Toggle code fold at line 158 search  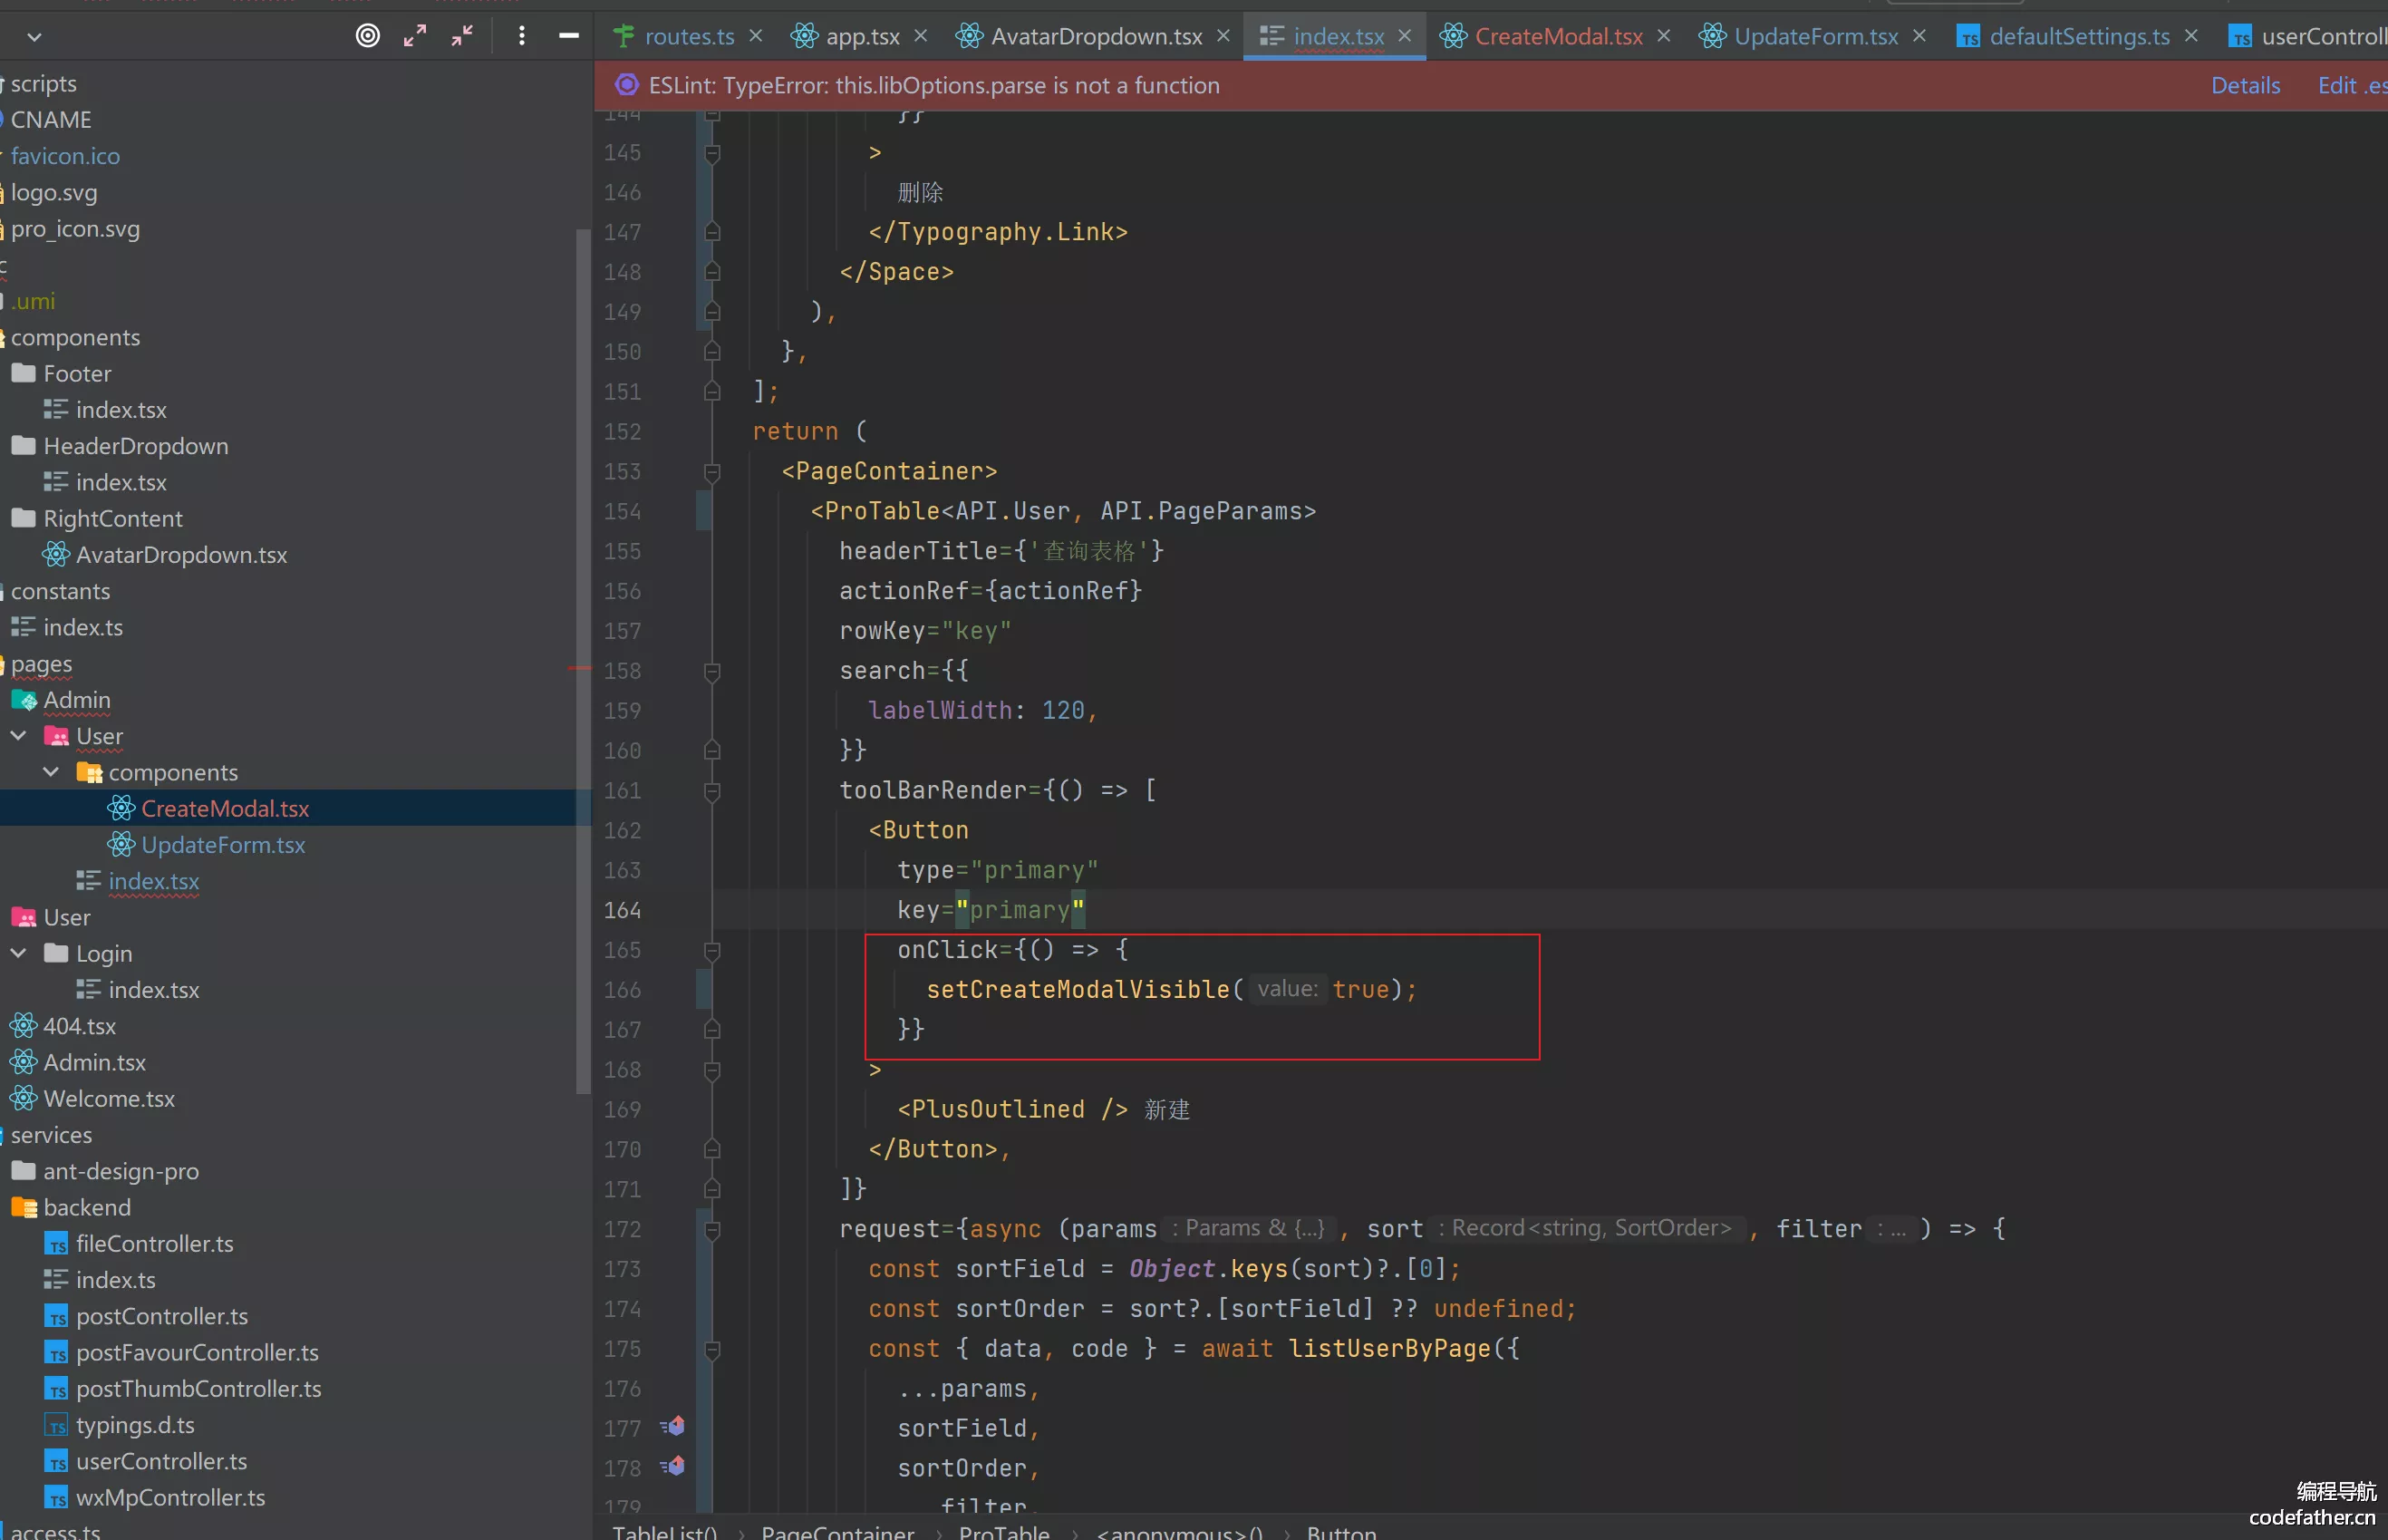[x=711, y=671]
